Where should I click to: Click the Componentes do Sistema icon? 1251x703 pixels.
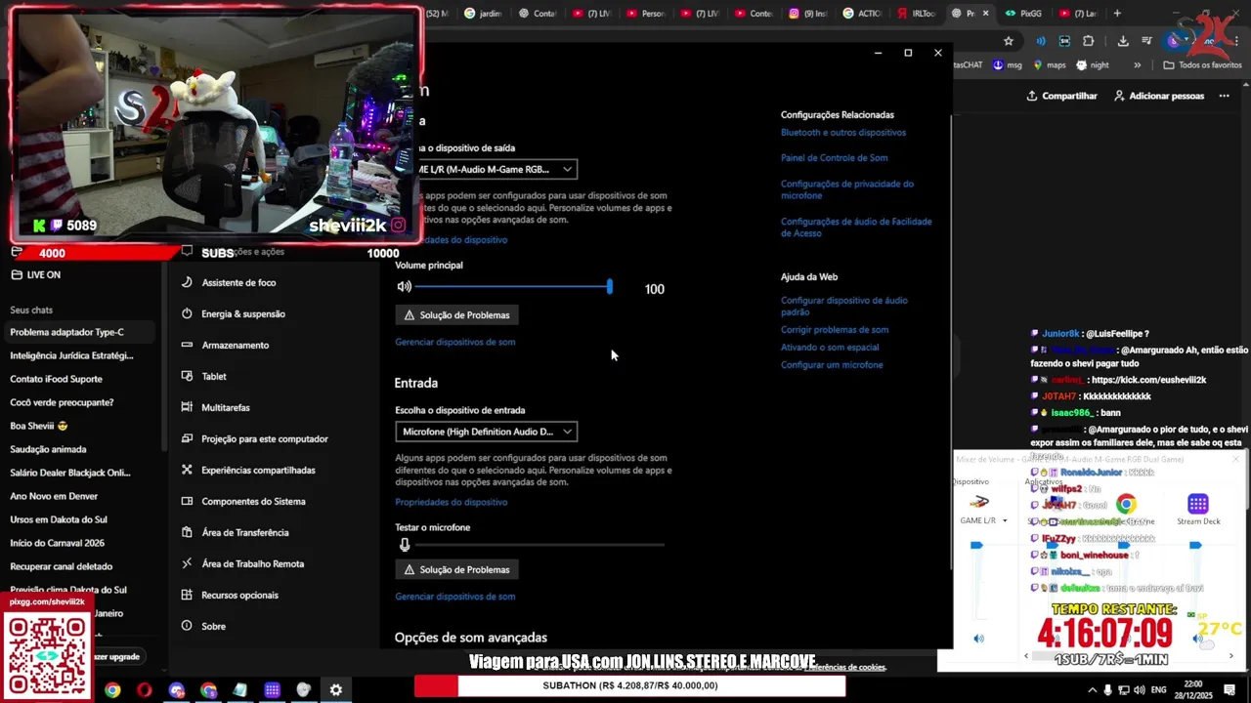tap(187, 501)
